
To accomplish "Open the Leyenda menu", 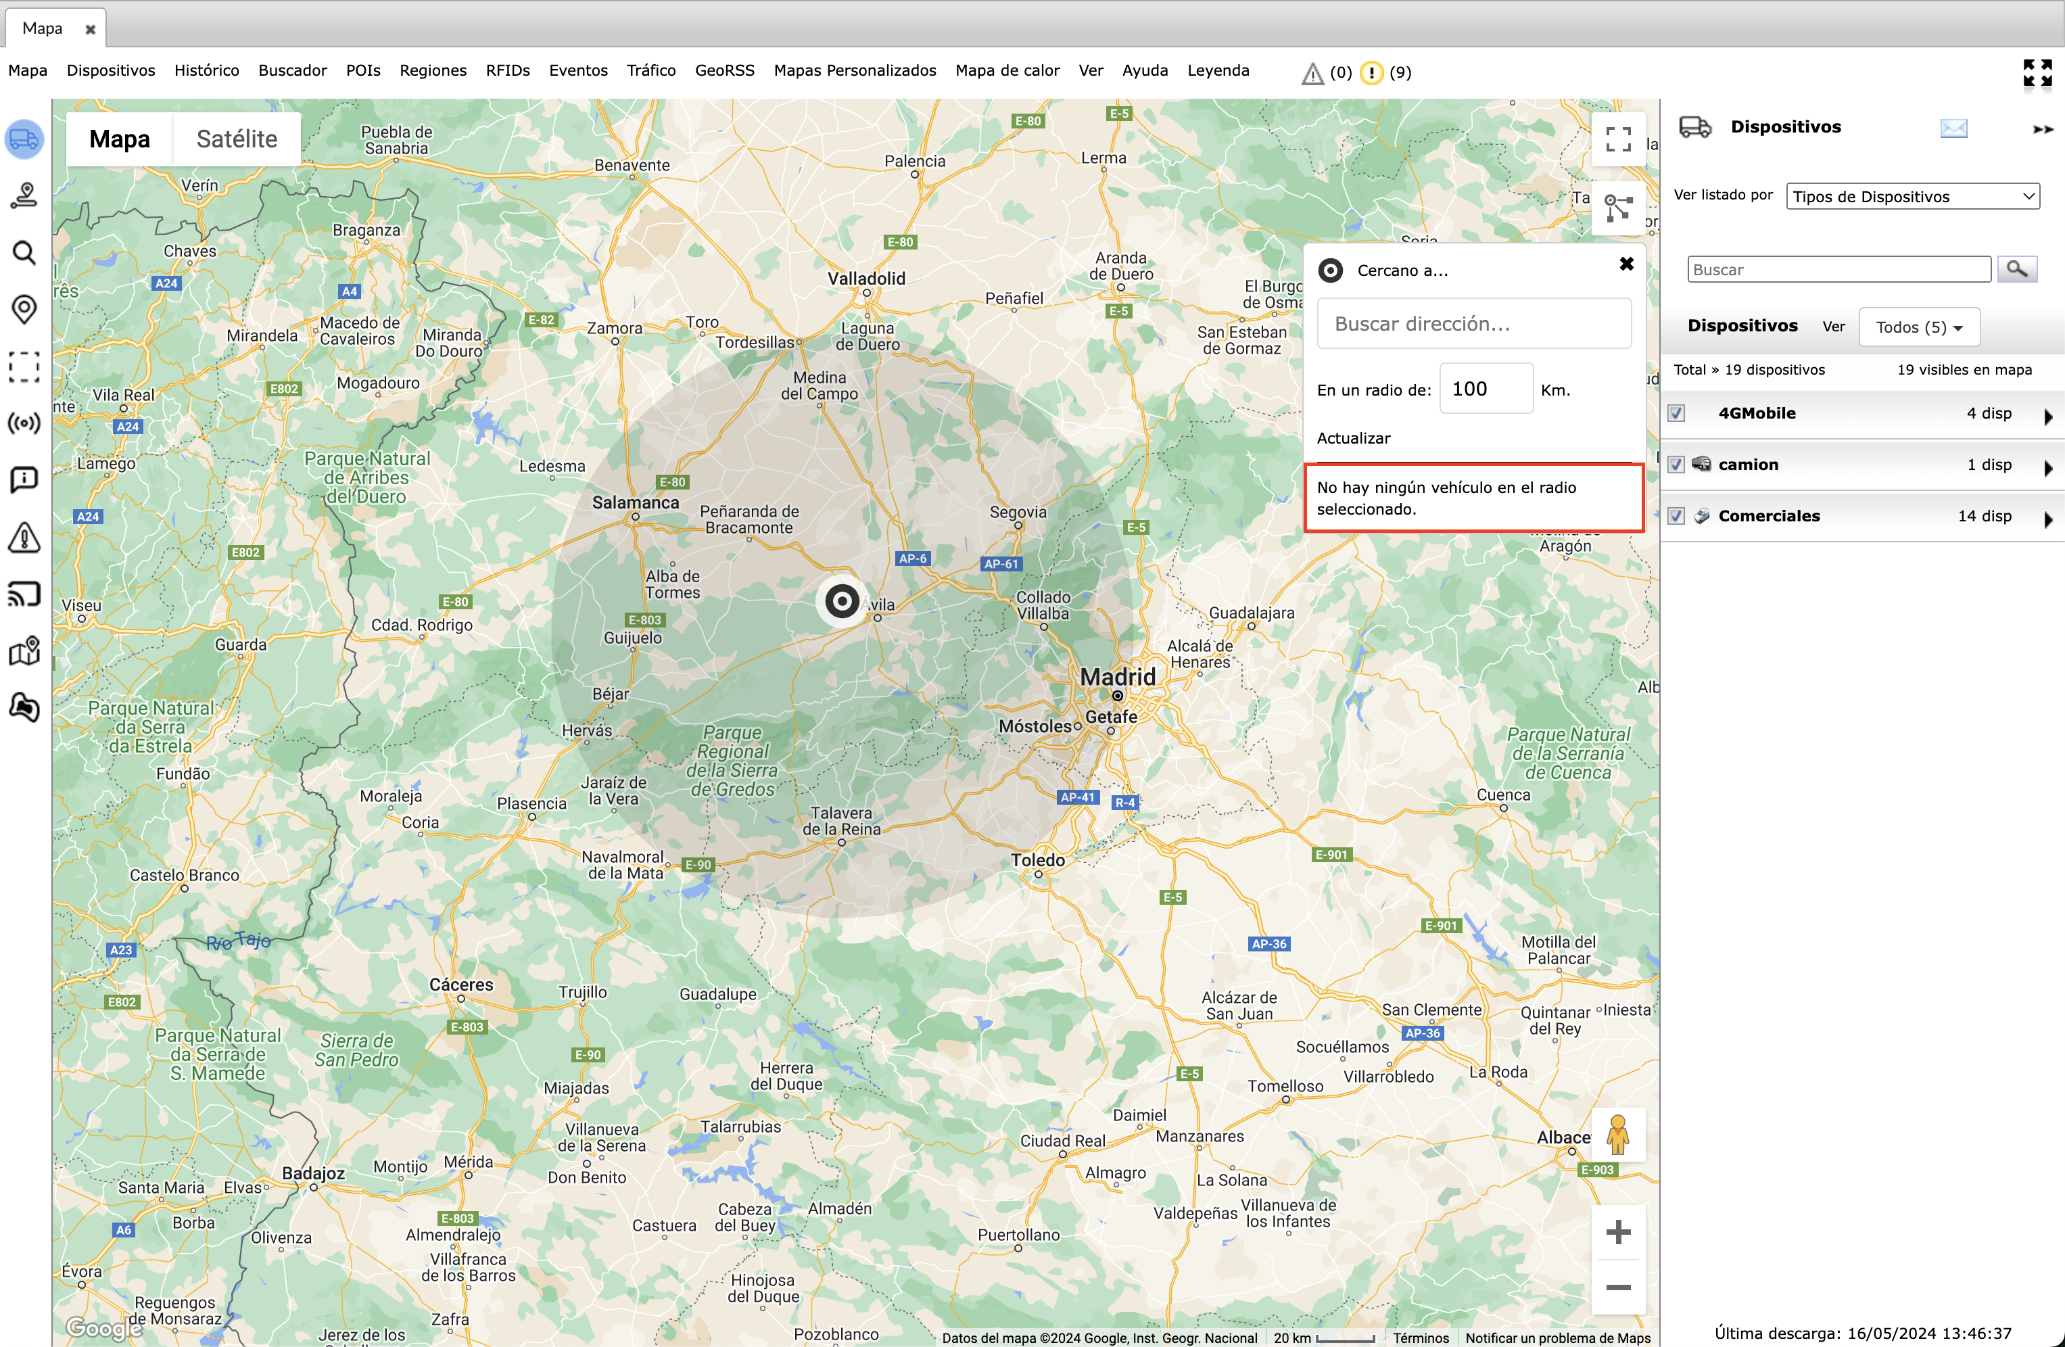I will pyautogui.click(x=1218, y=70).
